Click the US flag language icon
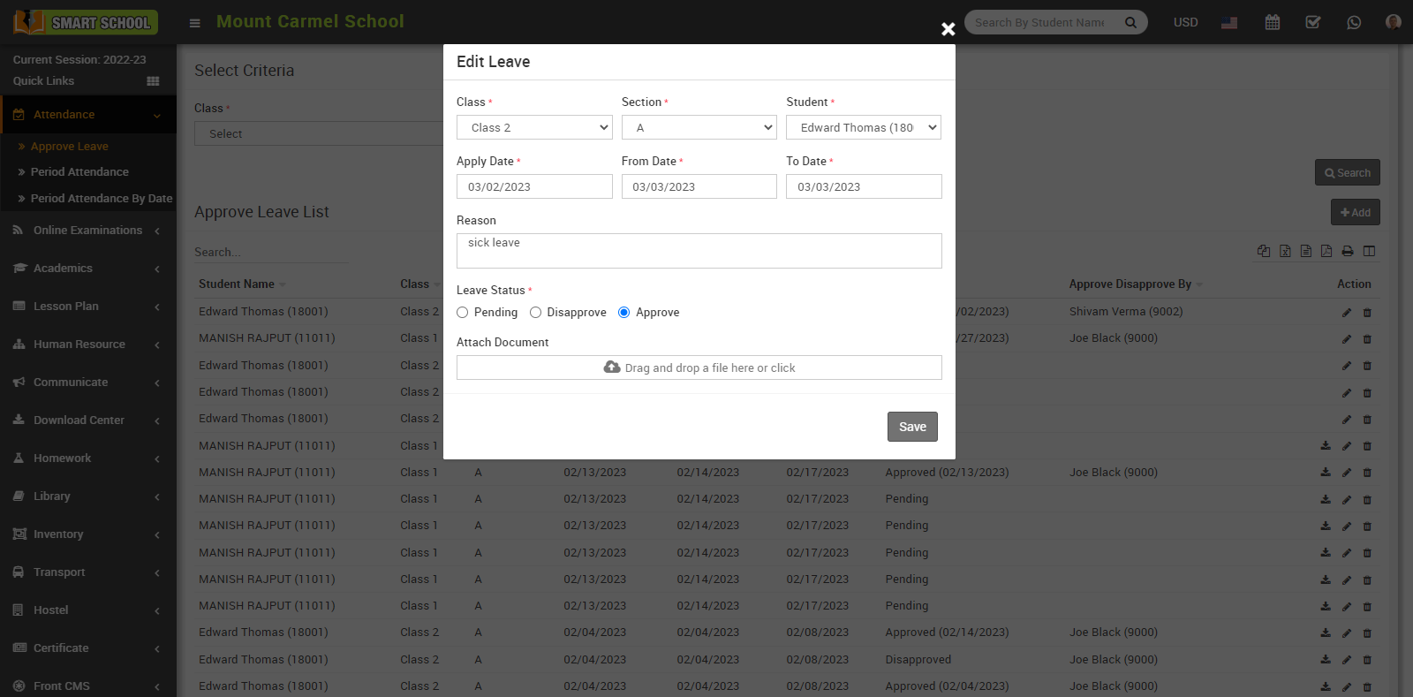Viewport: 1413px width, 697px height. [x=1229, y=22]
